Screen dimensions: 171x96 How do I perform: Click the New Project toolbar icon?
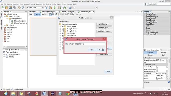click(x=6, y=7)
